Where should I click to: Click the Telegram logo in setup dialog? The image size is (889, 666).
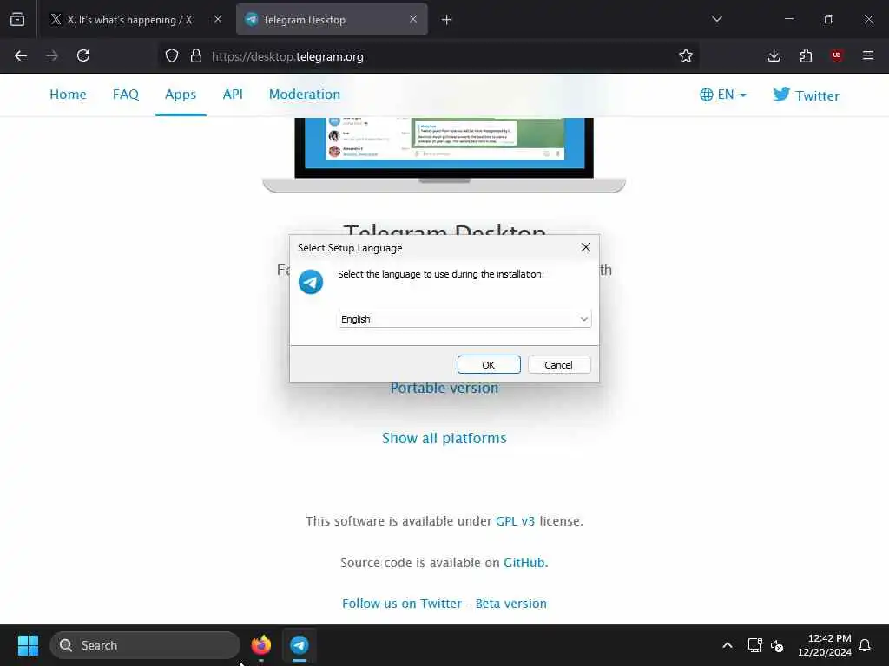tap(311, 282)
